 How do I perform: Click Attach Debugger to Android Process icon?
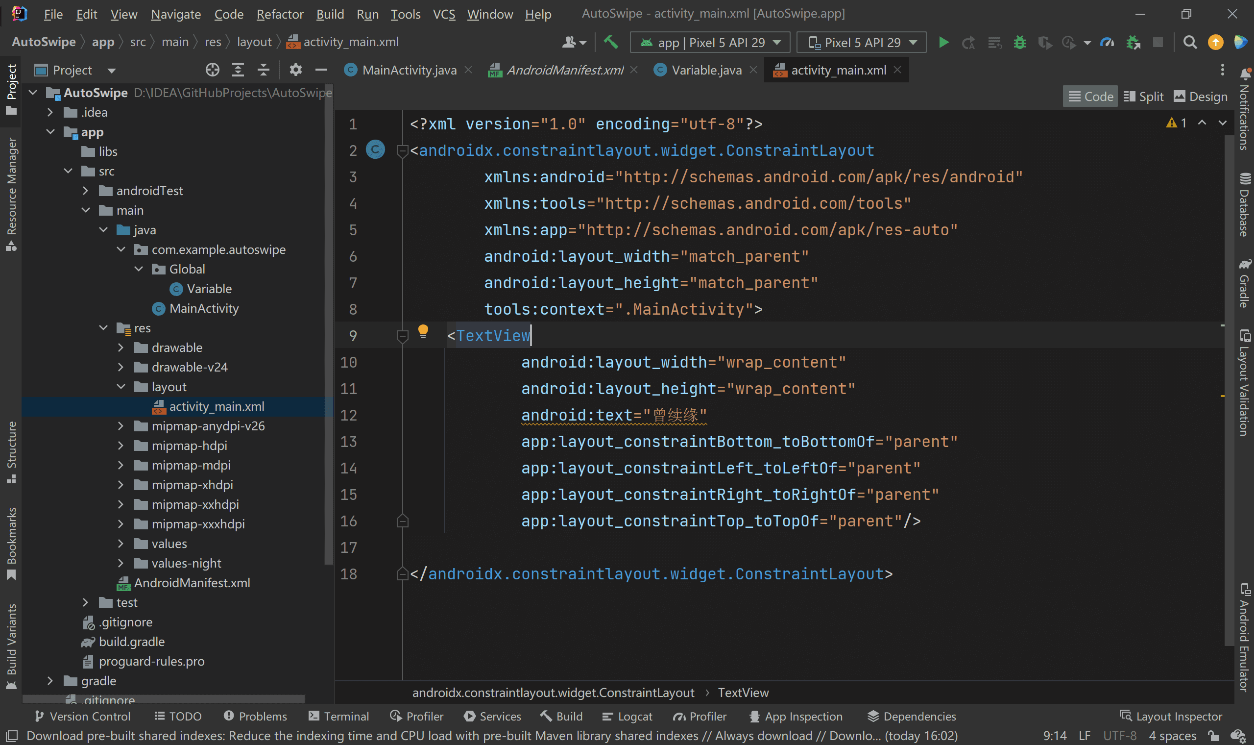(x=1134, y=43)
